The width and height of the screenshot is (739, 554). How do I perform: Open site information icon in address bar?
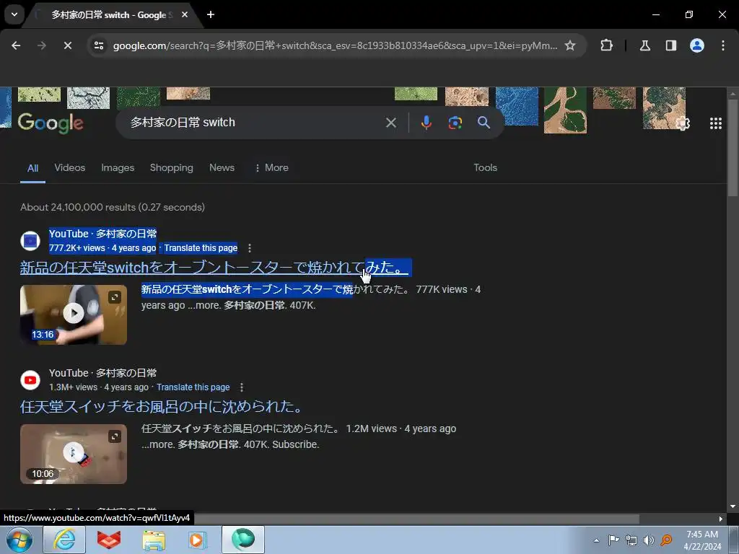[x=99, y=45]
